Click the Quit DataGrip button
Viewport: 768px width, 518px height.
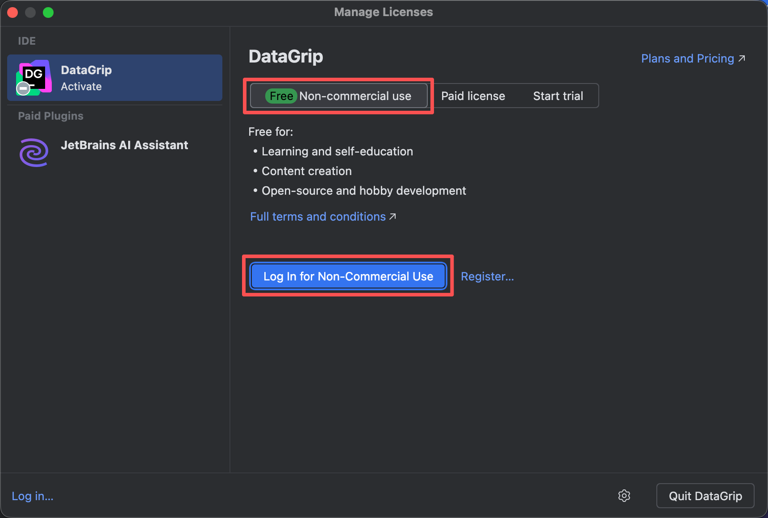(x=705, y=496)
